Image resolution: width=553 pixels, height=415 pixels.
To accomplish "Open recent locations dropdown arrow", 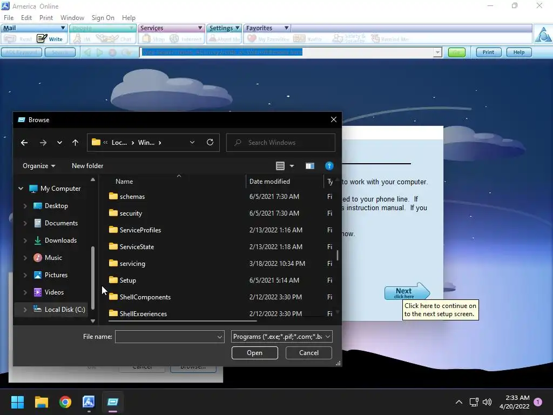I will pyautogui.click(x=59, y=143).
